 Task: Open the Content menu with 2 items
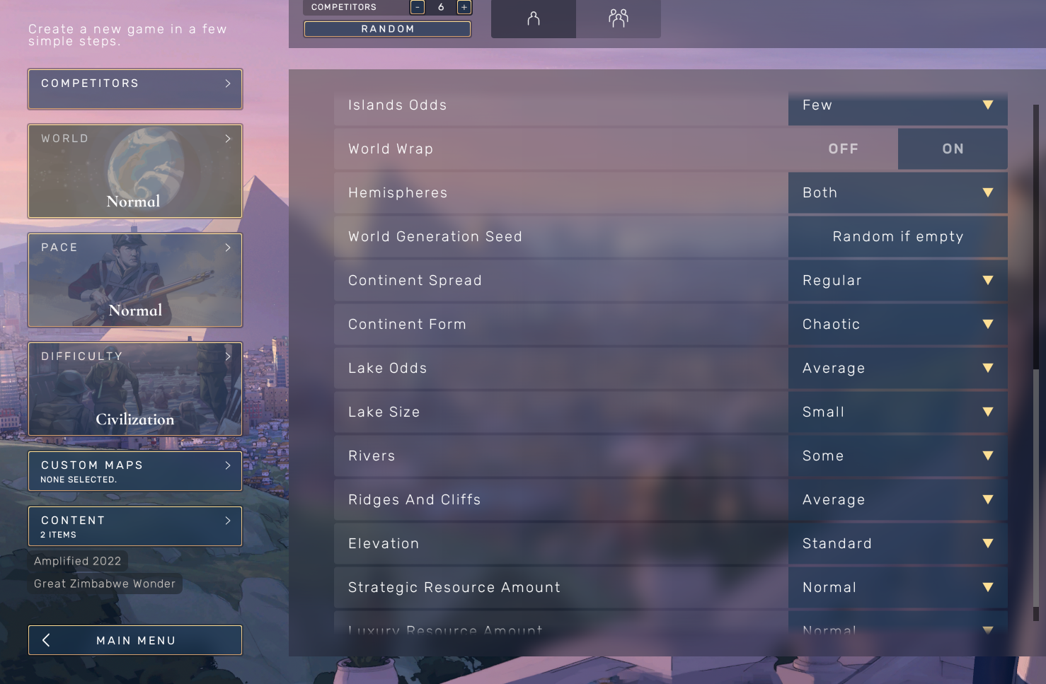pyautogui.click(x=135, y=526)
